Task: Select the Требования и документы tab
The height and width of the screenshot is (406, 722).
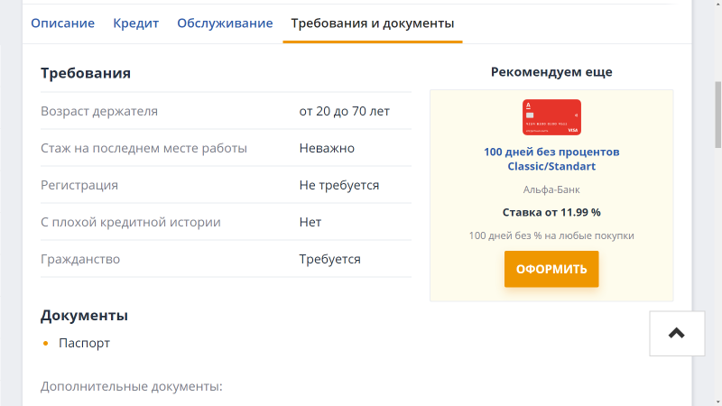Action: [373, 23]
